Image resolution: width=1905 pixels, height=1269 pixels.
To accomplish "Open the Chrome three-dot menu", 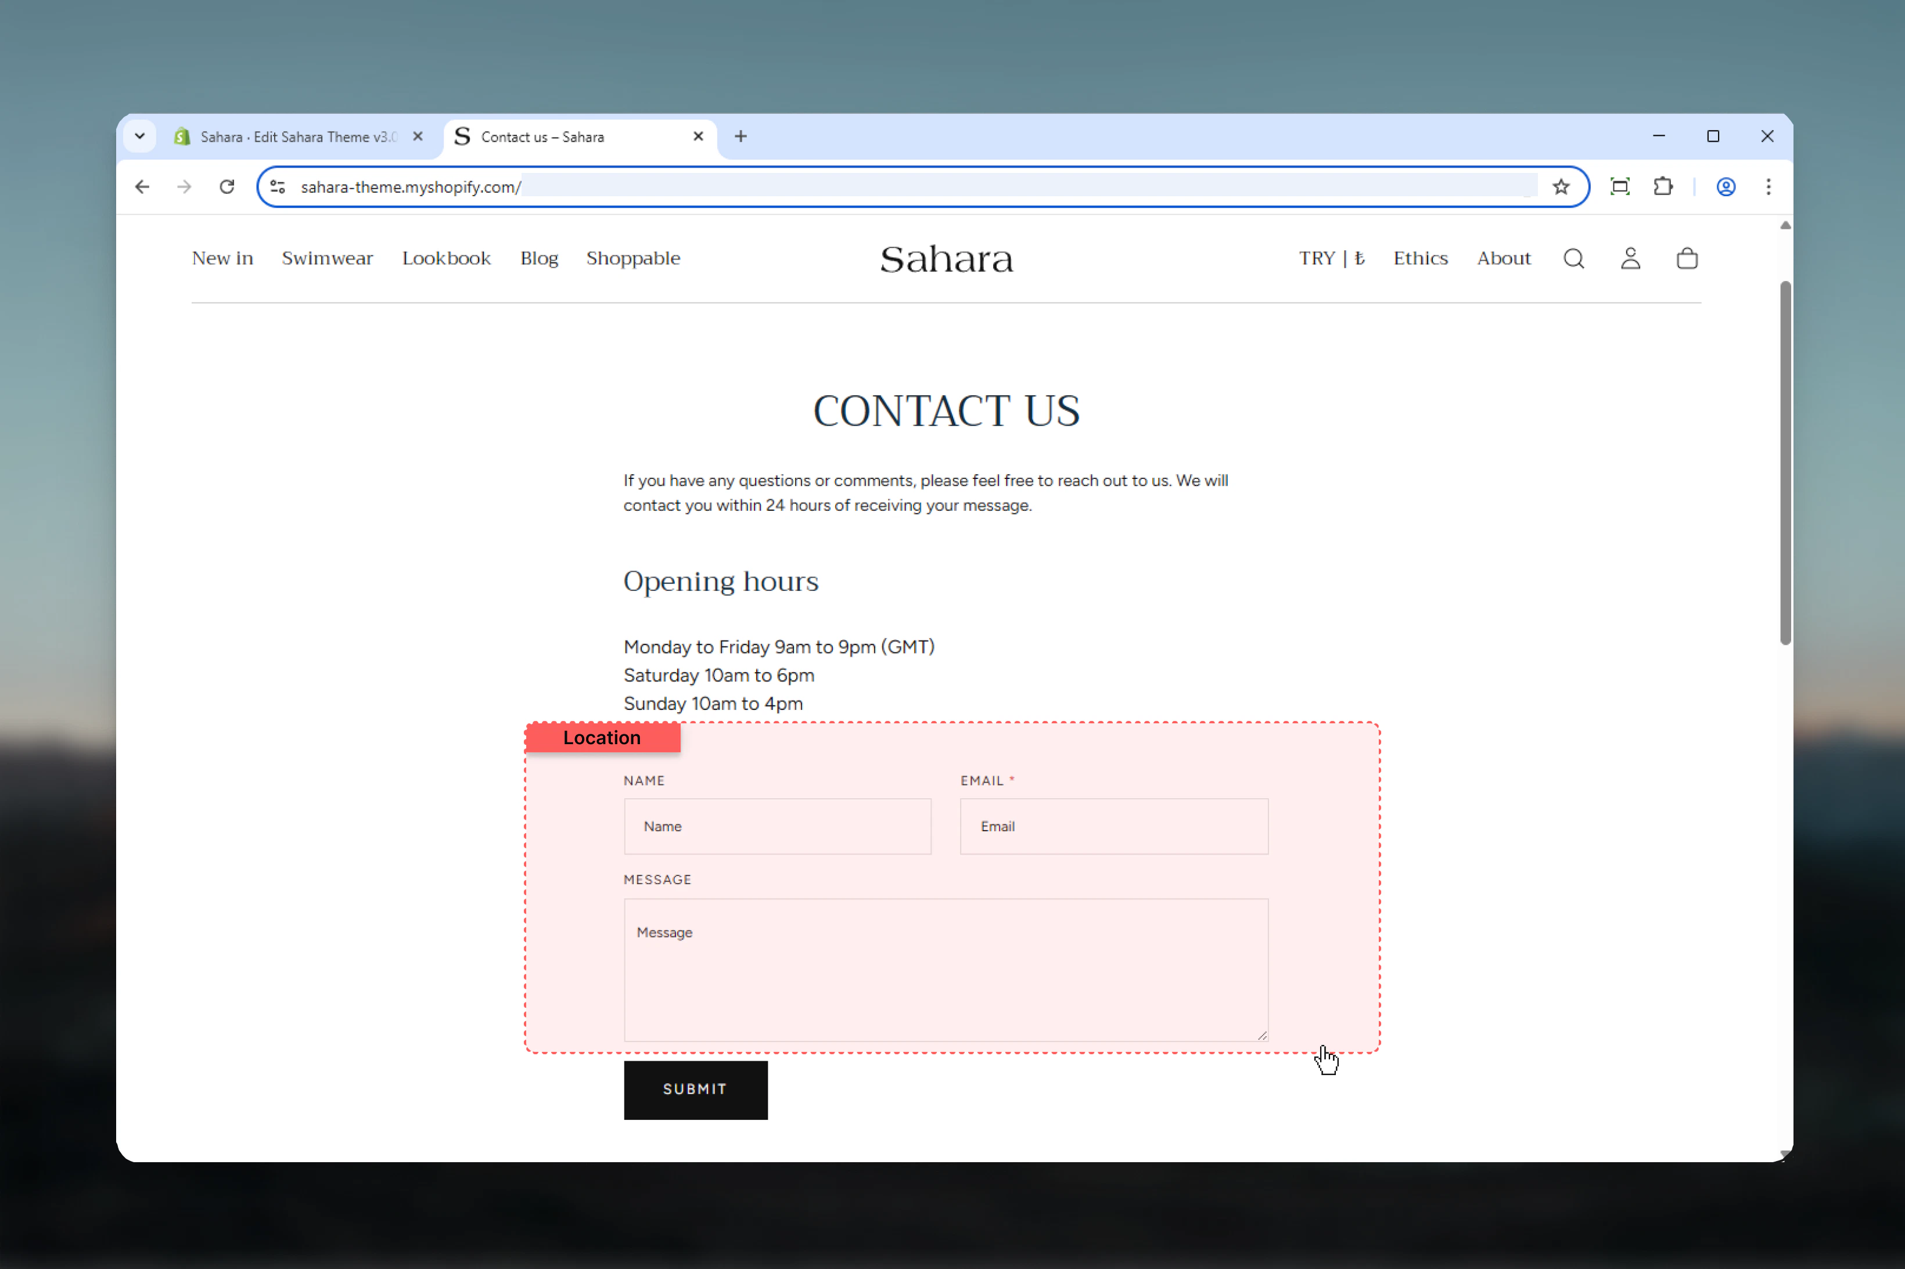I will coord(1768,187).
